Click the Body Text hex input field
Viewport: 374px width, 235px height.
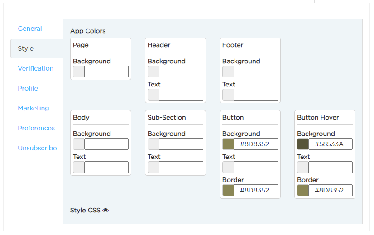pos(106,167)
